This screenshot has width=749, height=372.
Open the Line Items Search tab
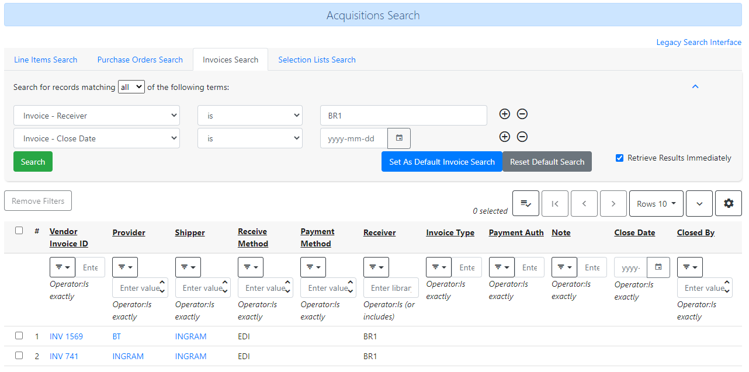click(x=46, y=59)
